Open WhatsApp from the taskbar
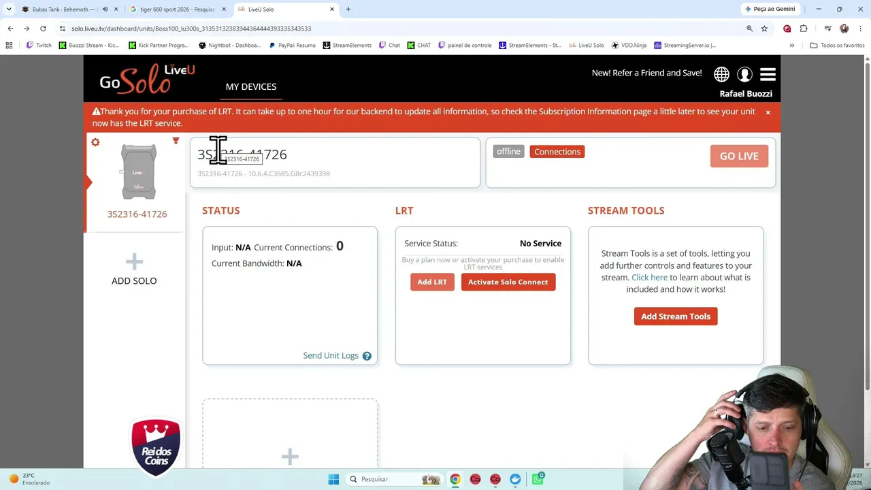871x490 pixels. [x=538, y=479]
